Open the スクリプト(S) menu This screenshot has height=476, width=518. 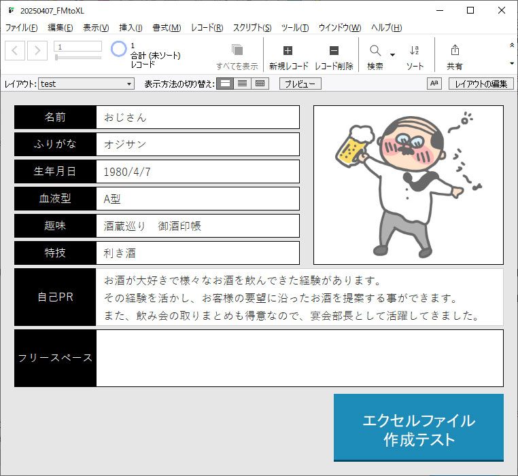click(252, 28)
